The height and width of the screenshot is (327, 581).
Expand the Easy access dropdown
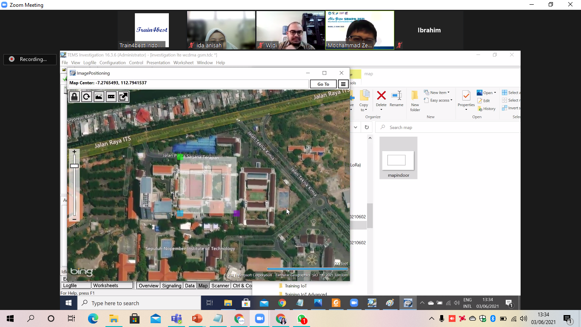tap(441, 100)
